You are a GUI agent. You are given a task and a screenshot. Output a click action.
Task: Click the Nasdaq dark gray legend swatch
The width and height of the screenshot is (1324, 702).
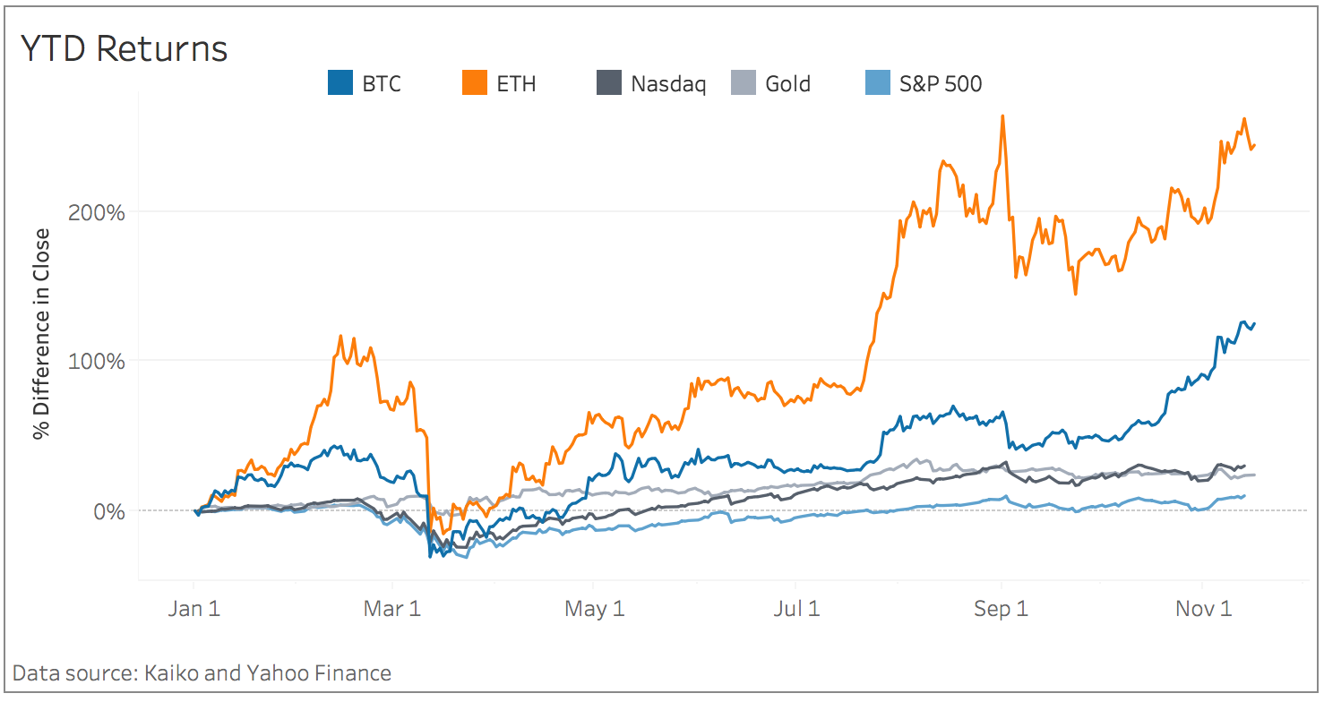coord(609,84)
